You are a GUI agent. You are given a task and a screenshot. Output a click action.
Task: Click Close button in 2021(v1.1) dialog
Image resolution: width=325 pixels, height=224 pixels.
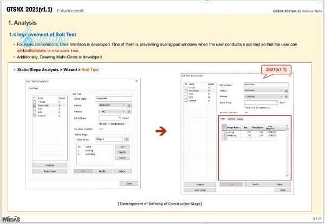tap(283, 190)
